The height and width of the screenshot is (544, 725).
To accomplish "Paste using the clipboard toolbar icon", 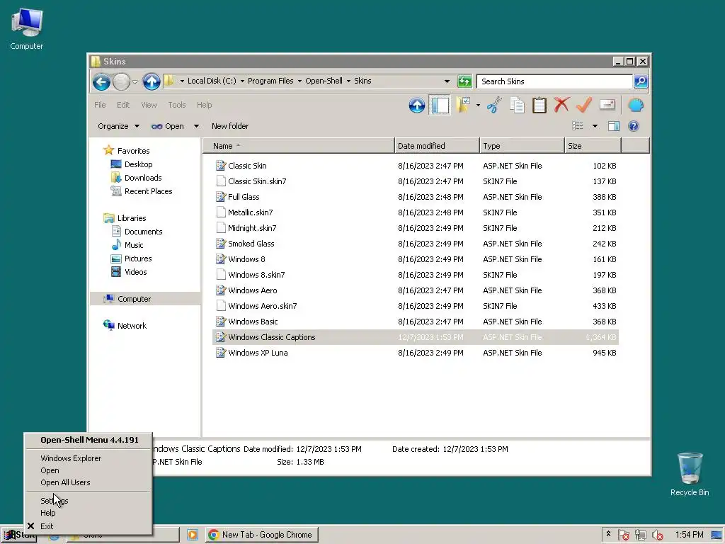I will click(539, 106).
